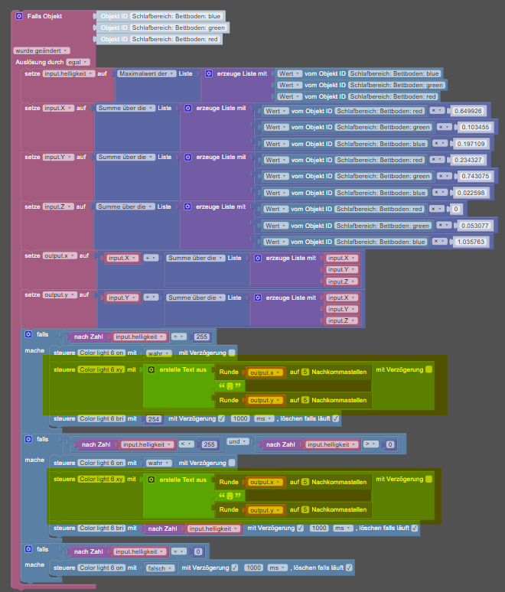Open setze output.y variable dropdown
The image size is (505, 592).
60,295
